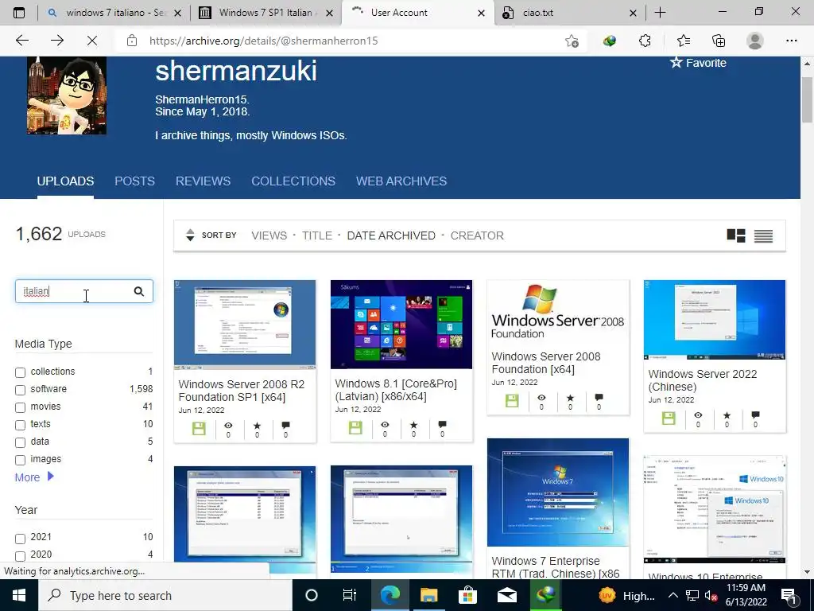Image resolution: width=814 pixels, height=611 pixels.
Task: Click reviews comment icon on Windows Server 2022 card
Action: pyautogui.click(x=755, y=414)
